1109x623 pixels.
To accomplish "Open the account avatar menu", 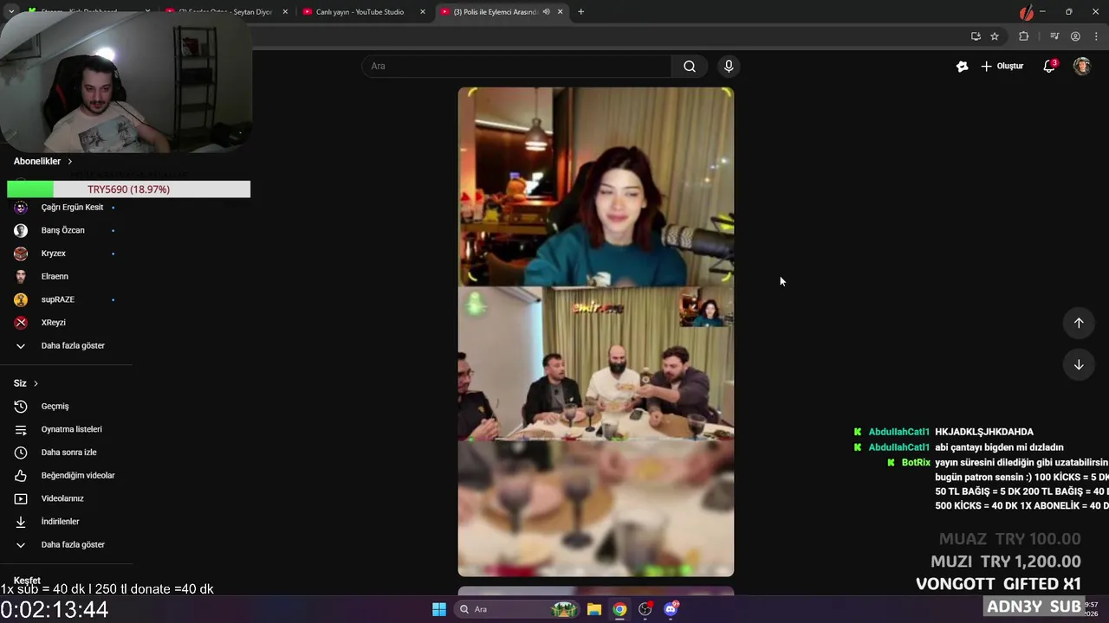I will [1082, 66].
